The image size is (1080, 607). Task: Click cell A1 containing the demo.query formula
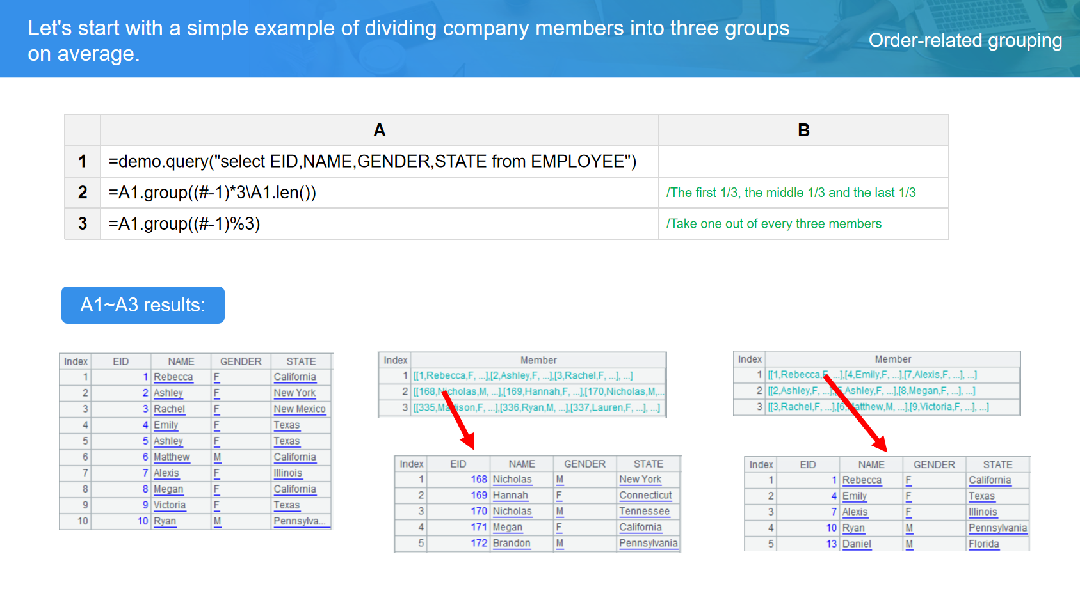(373, 161)
